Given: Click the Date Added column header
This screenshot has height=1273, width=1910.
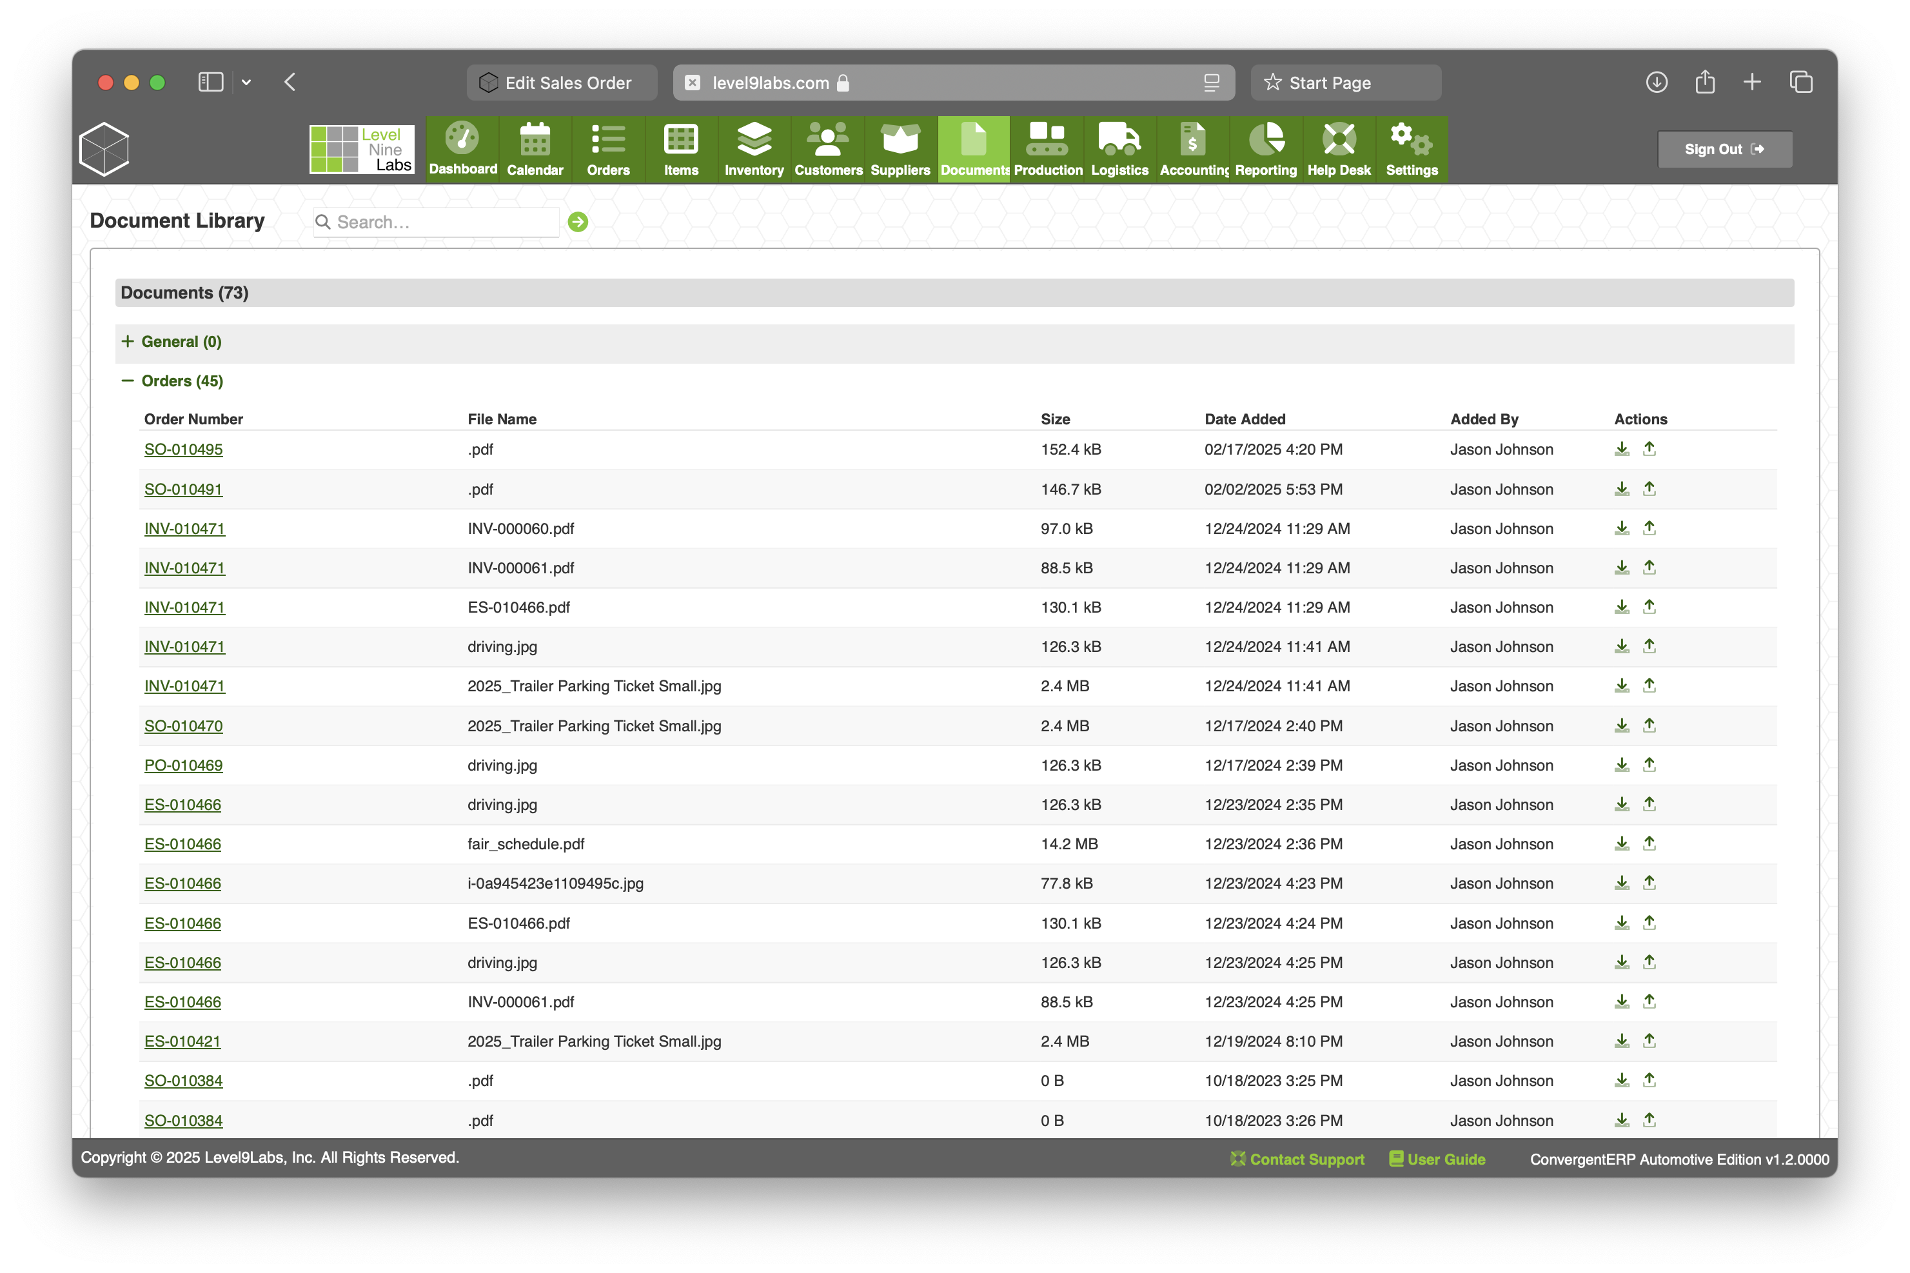Looking at the screenshot, I should [1245, 419].
